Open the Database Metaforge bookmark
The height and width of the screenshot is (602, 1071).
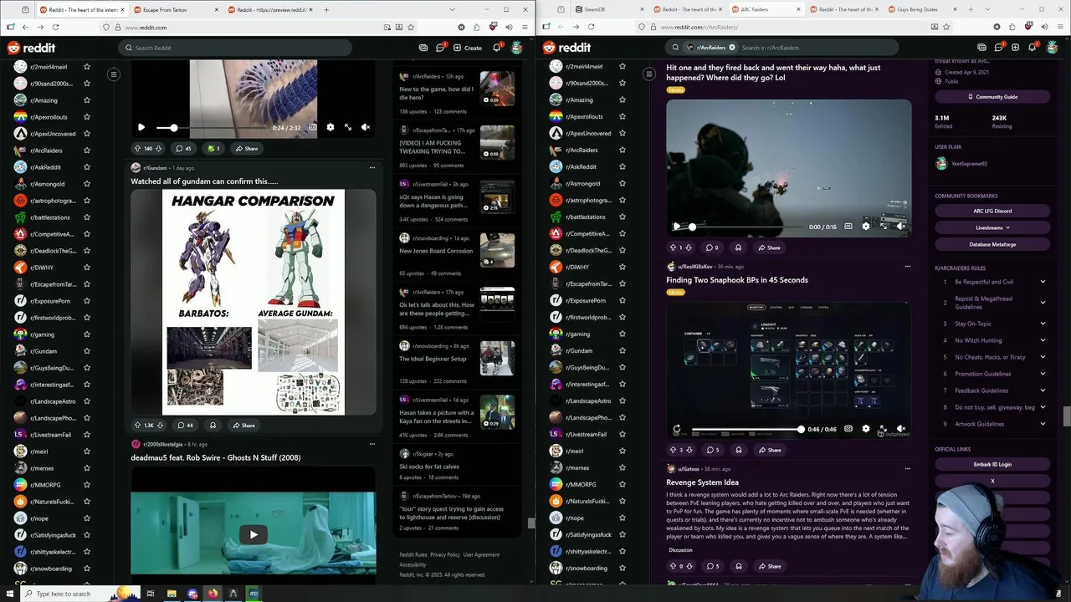(992, 244)
